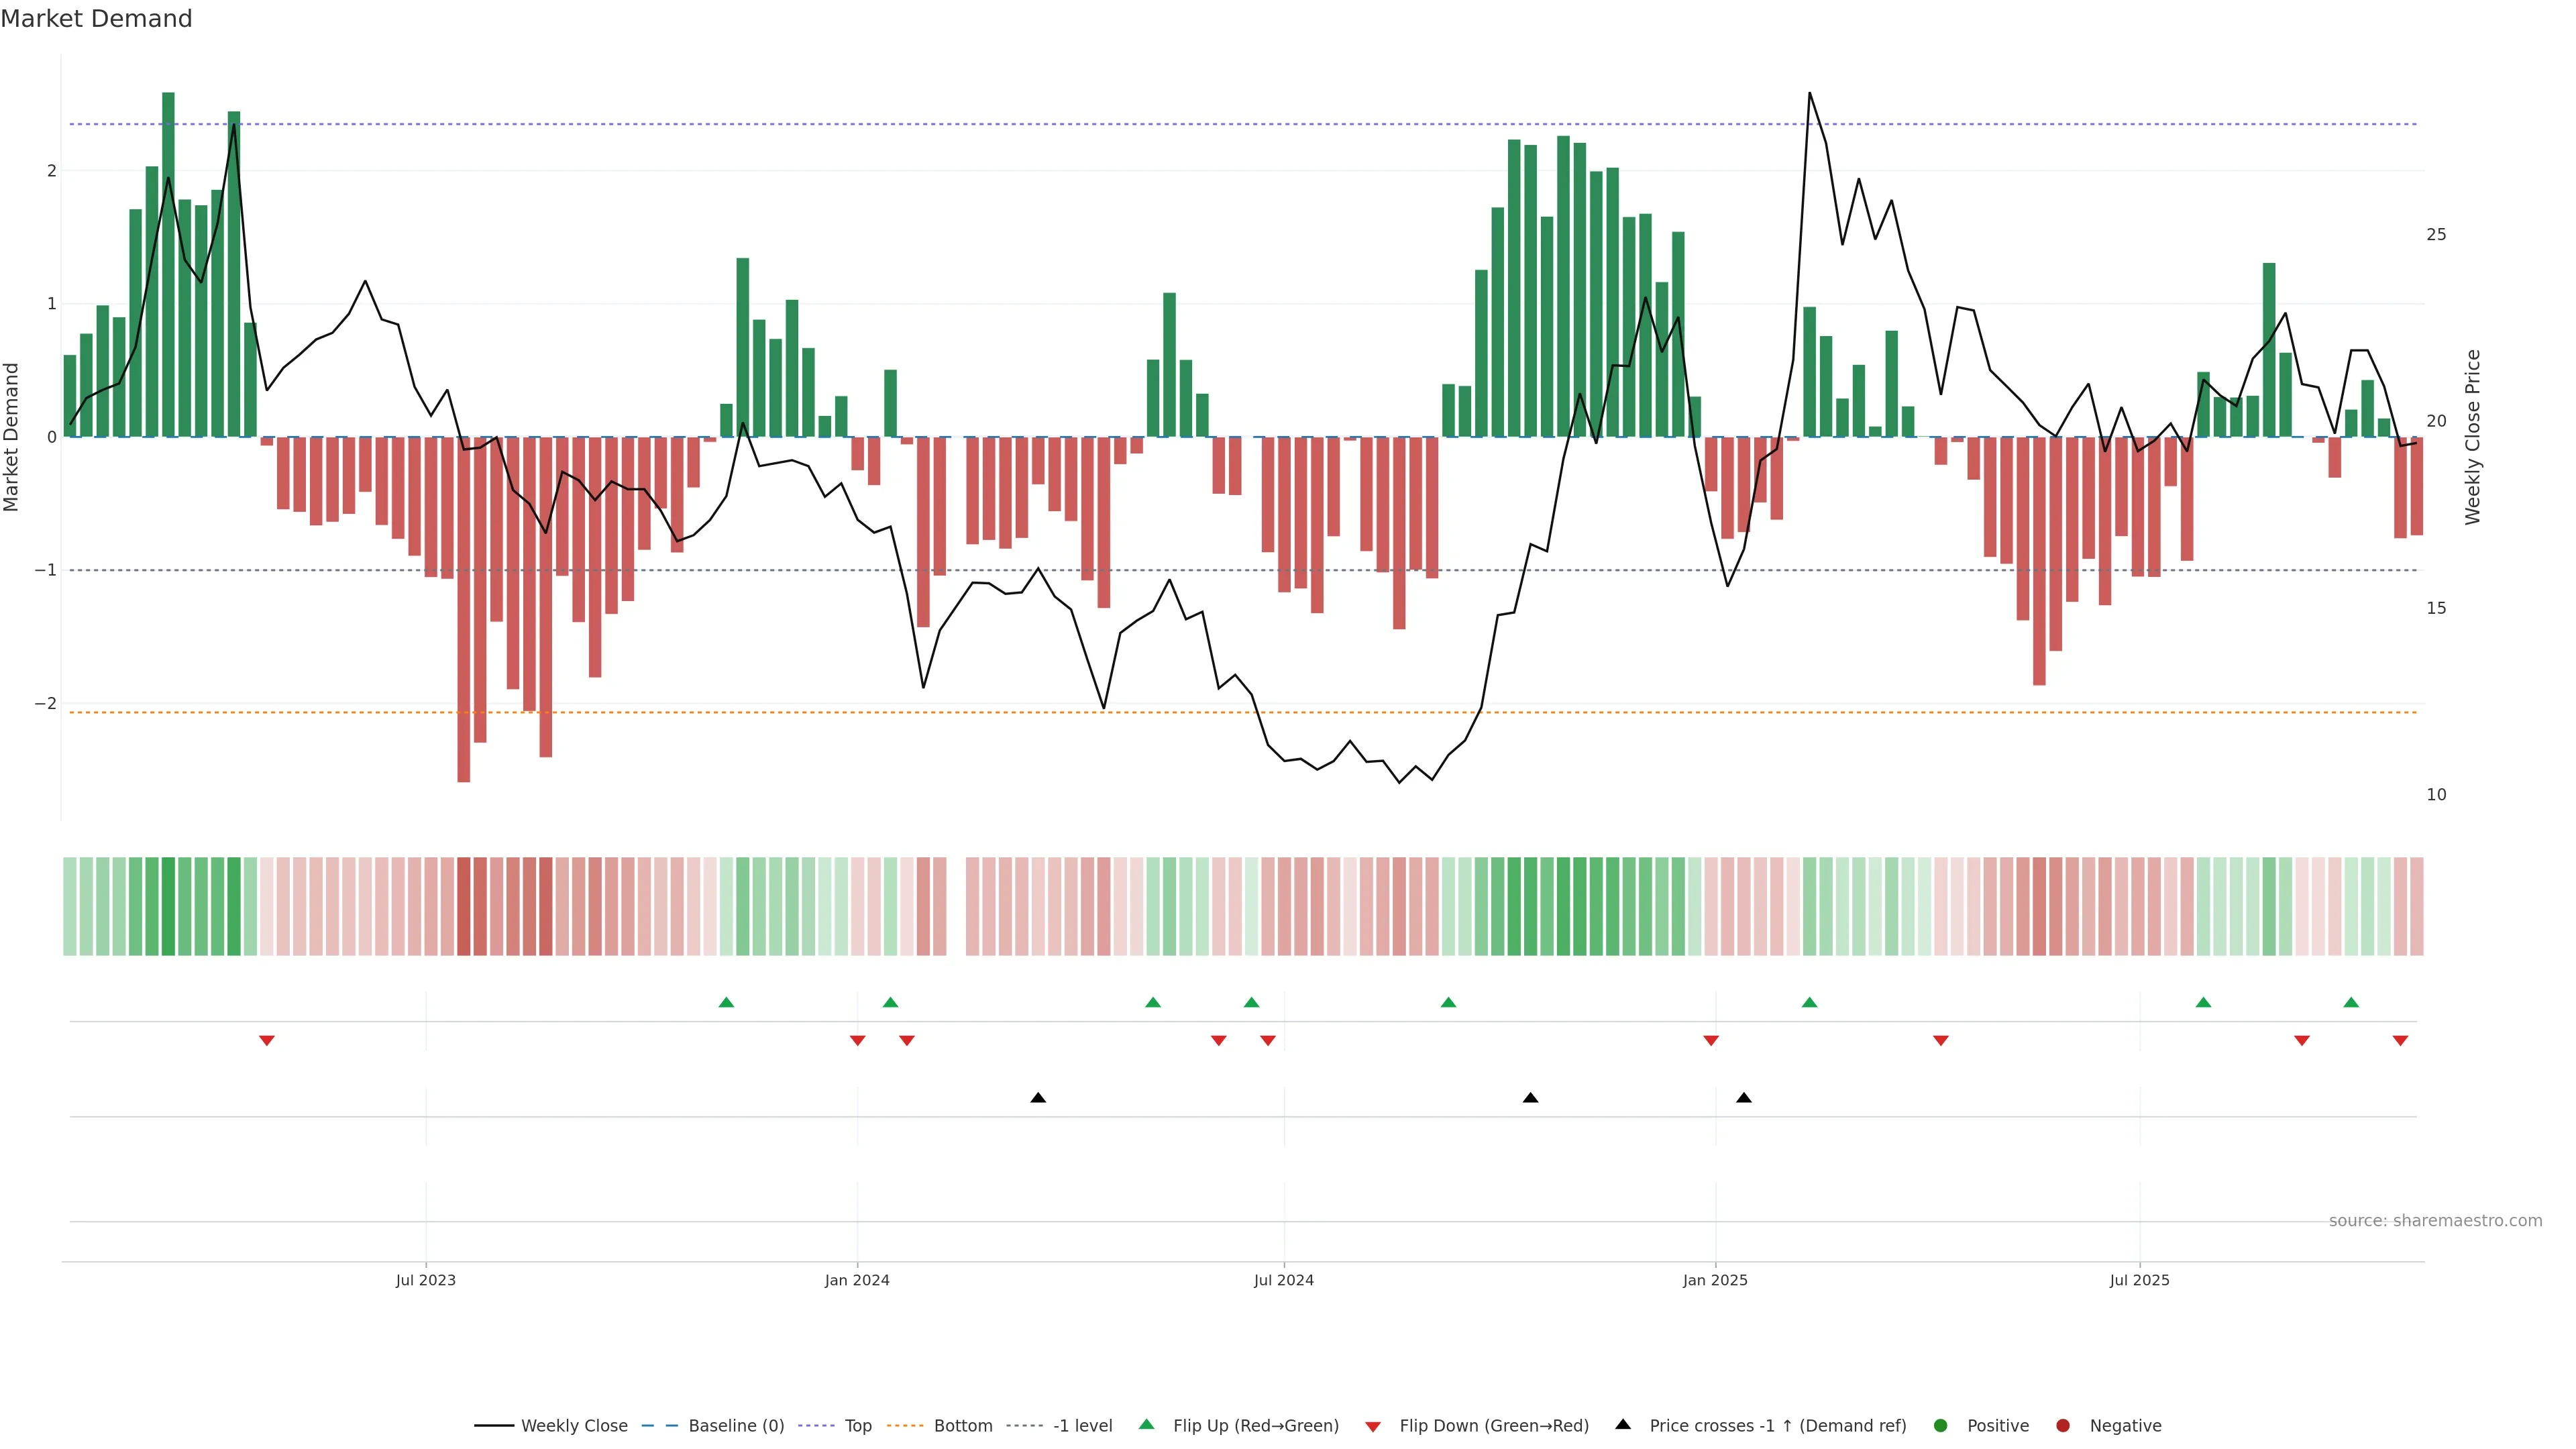Click the blank gap in the heatmap strip
Image resolution: width=2576 pixels, height=1449 pixels.
[x=955, y=906]
